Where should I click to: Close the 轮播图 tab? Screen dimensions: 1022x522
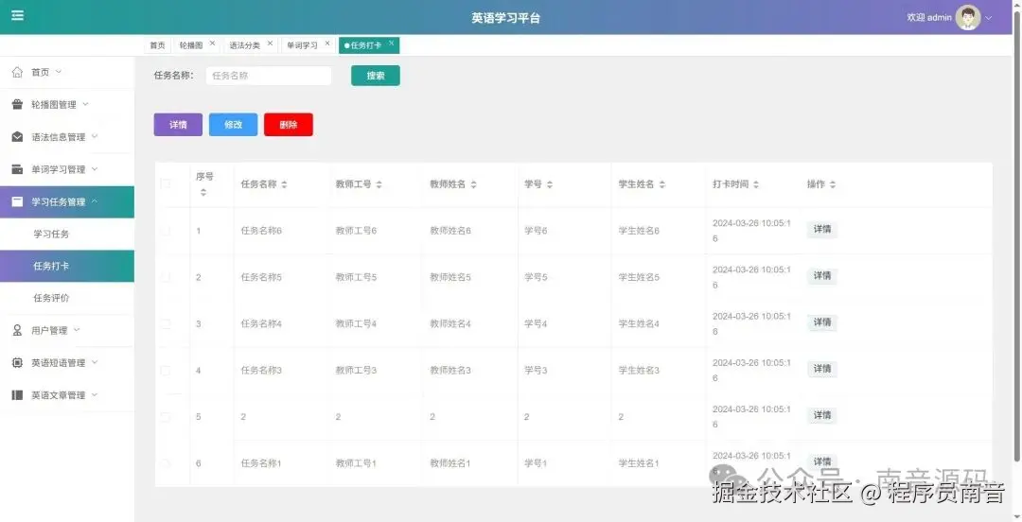[x=212, y=43]
